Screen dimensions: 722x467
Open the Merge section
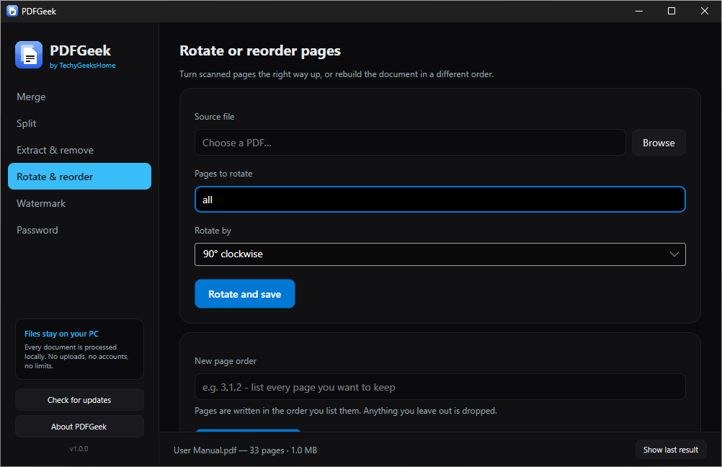click(x=79, y=97)
